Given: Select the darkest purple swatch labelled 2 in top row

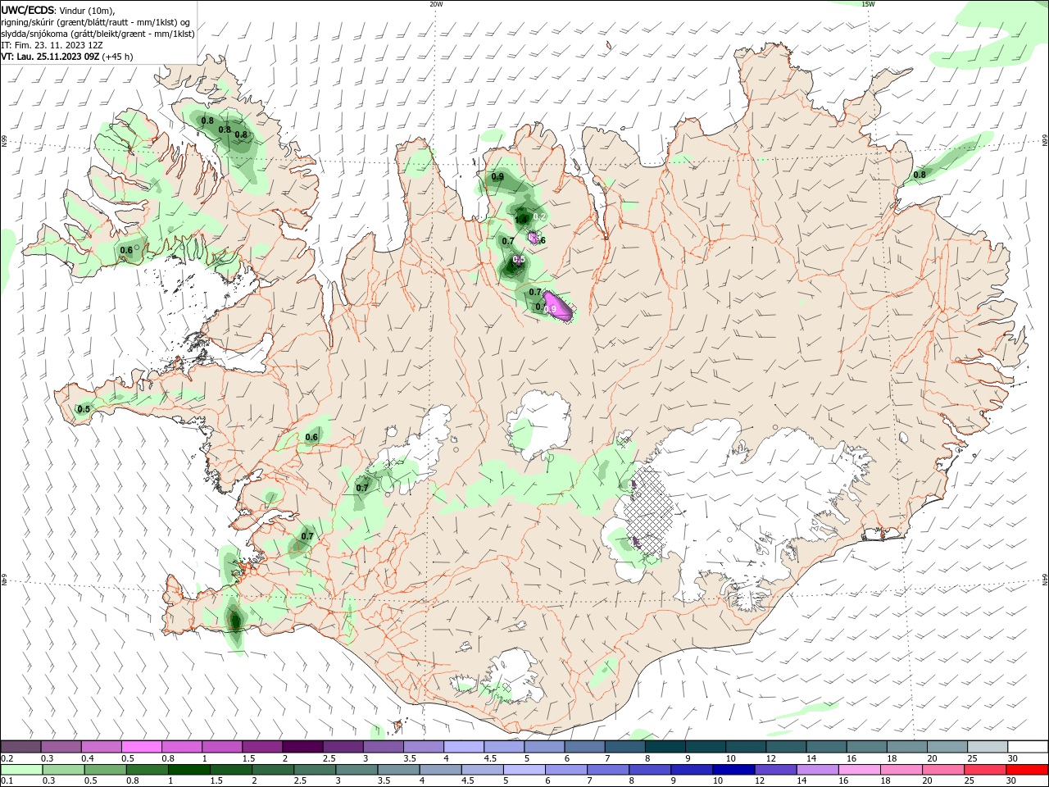Looking at the screenshot, I should [302, 747].
